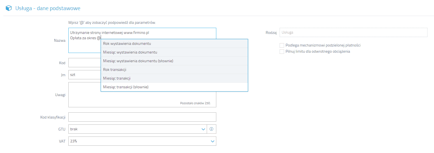The height and width of the screenshot is (153, 434).
Task: Focus the Nazwa text area
Action: tap(84, 40)
